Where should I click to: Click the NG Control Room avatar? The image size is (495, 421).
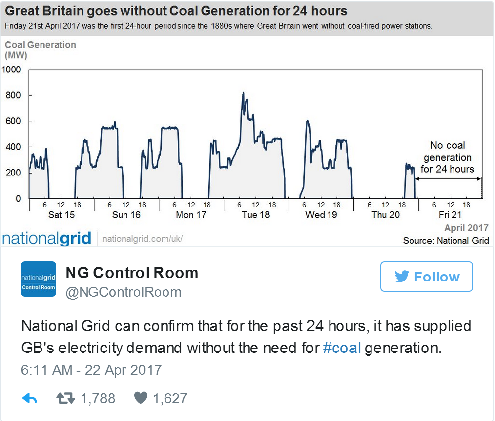click(x=39, y=279)
